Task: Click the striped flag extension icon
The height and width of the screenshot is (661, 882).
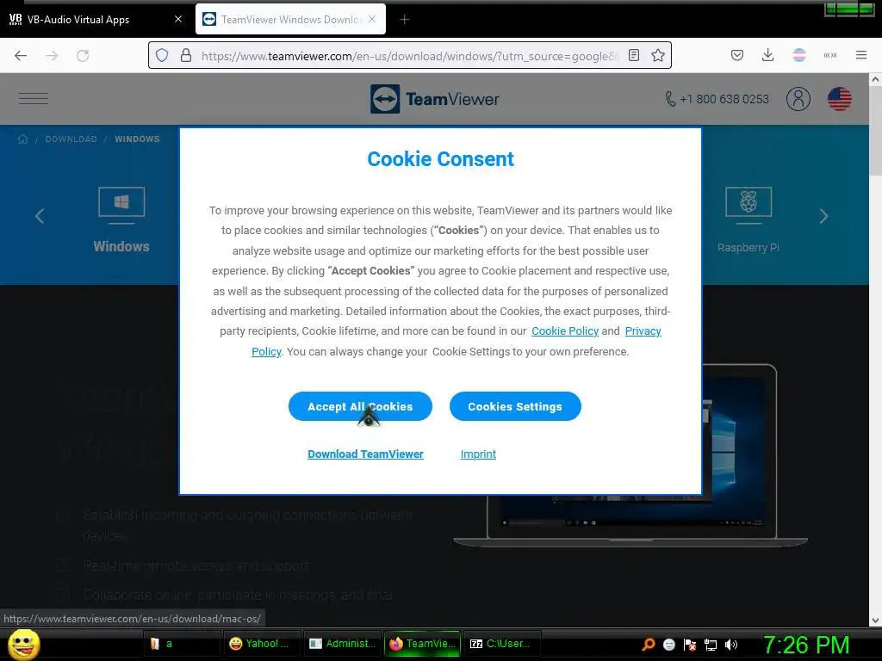Action: 798,55
